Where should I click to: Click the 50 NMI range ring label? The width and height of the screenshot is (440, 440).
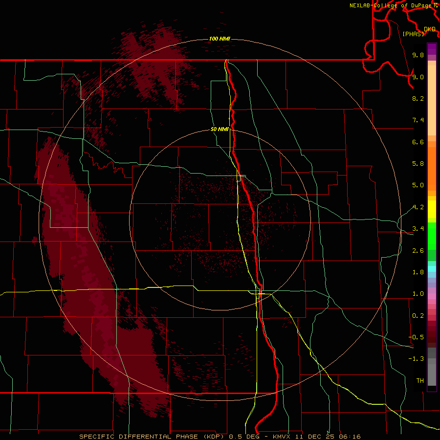coord(220,129)
